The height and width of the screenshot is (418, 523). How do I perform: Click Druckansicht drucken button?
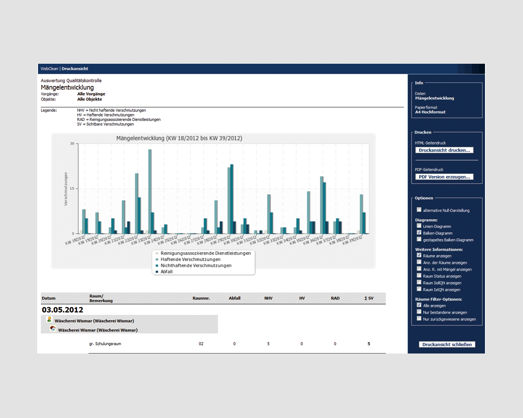(444, 150)
